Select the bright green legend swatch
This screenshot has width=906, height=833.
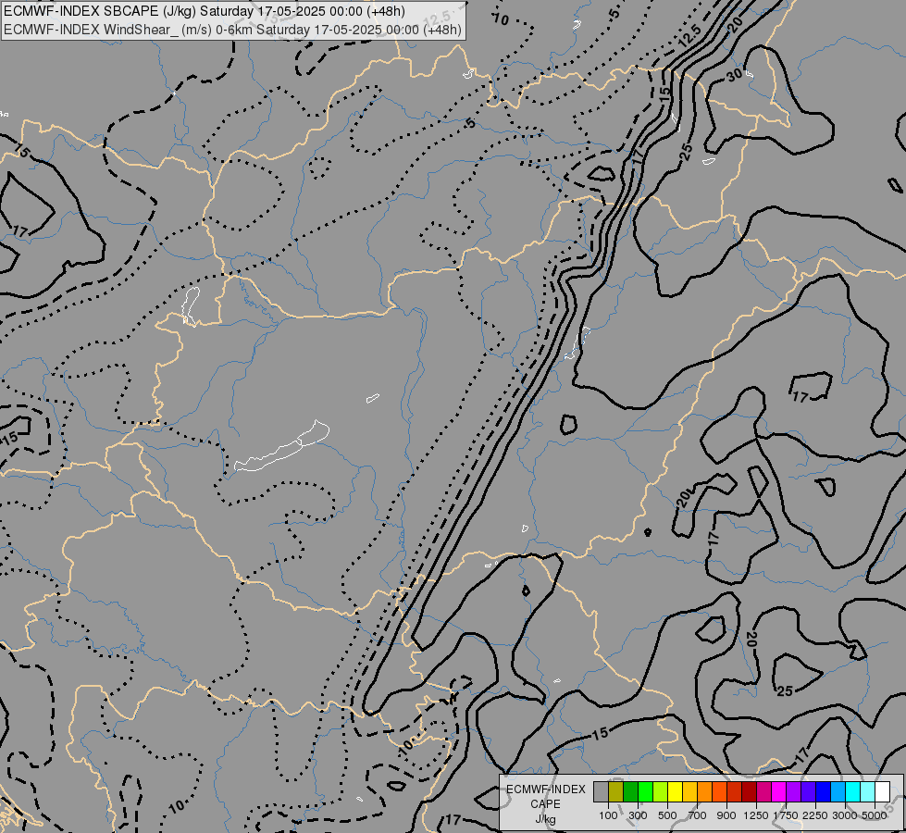point(645,791)
